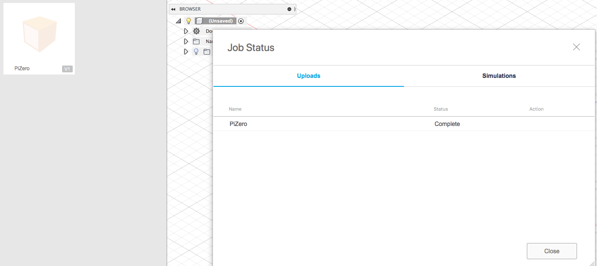Expand the Document Settings node
The image size is (597, 266).
click(x=186, y=31)
